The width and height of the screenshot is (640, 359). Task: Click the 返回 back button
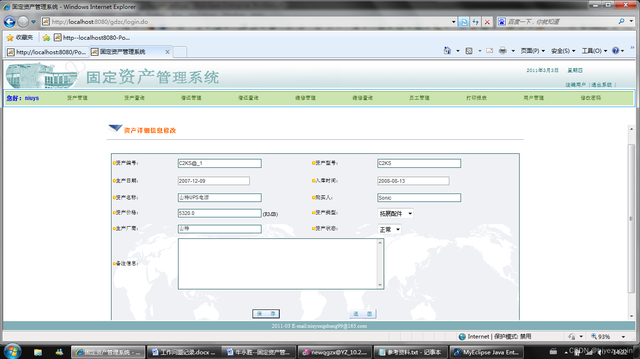(x=363, y=314)
